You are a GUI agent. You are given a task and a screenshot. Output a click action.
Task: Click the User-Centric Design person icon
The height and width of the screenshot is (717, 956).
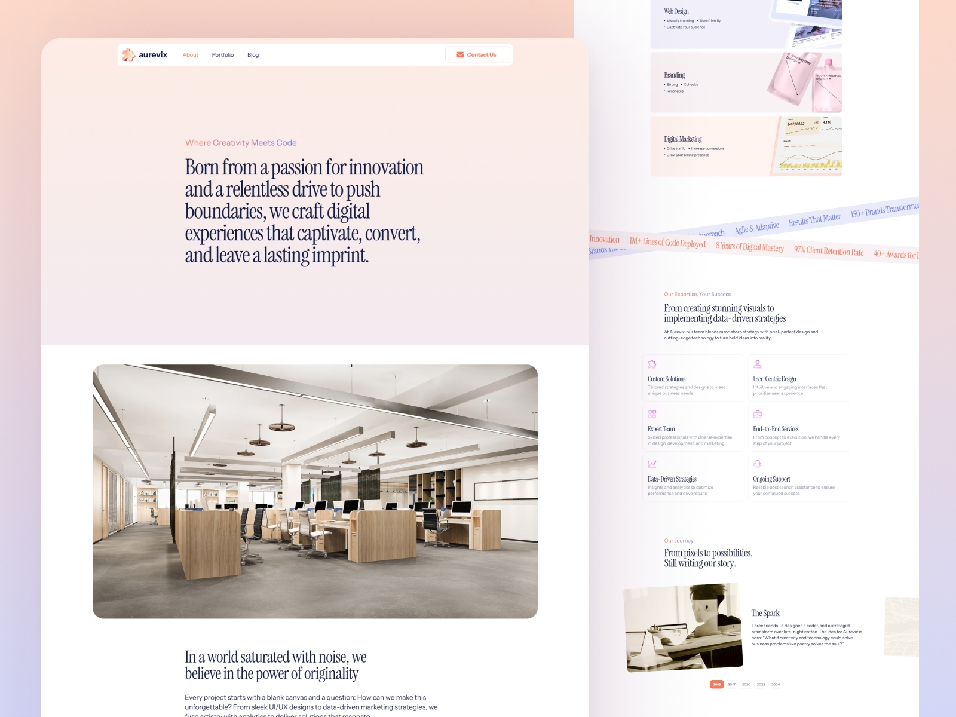(x=758, y=365)
